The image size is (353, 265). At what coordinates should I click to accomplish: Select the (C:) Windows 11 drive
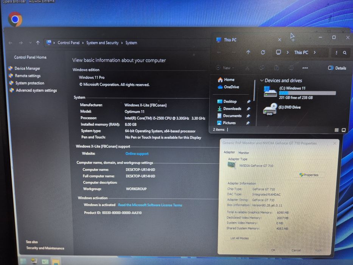click(x=299, y=92)
